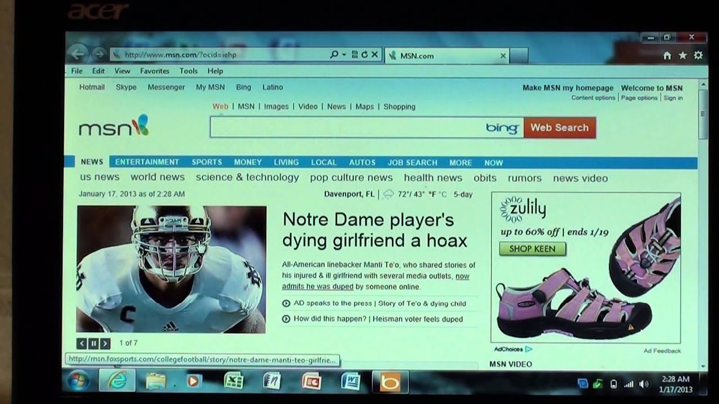The image size is (719, 404).
Task: Open Page options
Action: pos(639,98)
